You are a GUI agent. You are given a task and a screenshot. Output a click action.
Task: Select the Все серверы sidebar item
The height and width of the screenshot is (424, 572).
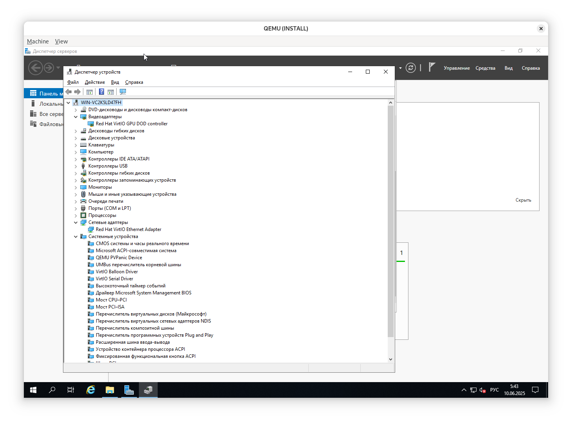click(44, 114)
